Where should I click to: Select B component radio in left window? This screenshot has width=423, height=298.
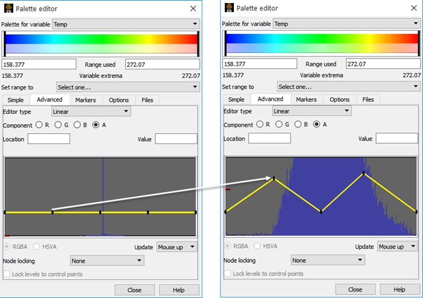77,125
